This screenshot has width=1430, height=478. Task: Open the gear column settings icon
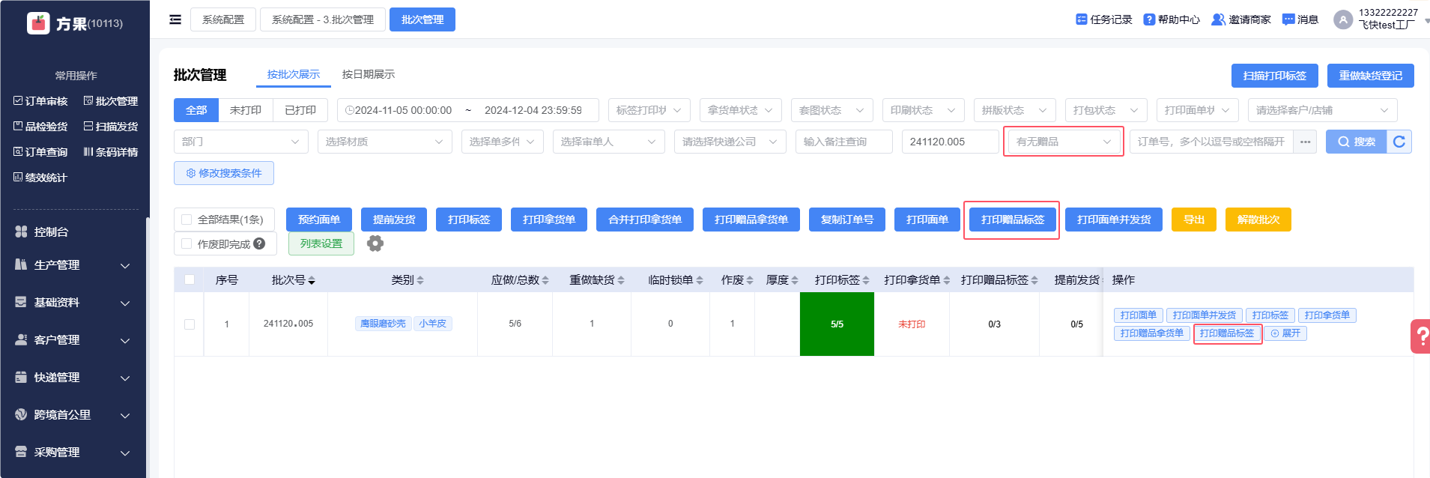375,243
